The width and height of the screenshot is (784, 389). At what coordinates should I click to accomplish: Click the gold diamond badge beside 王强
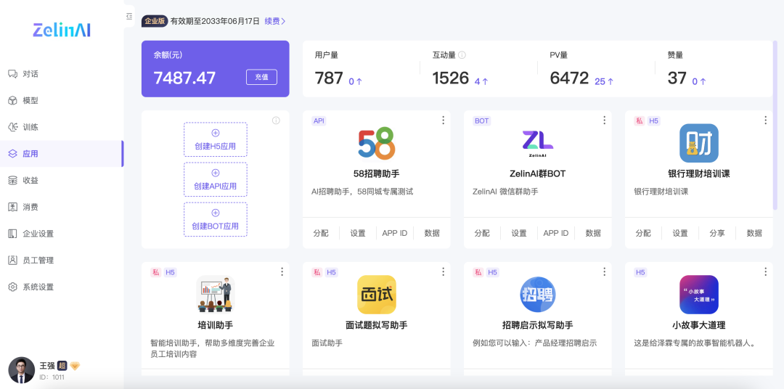coord(75,366)
